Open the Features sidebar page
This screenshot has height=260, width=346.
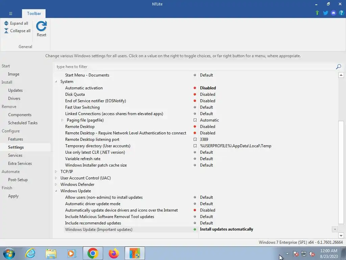pos(16,139)
